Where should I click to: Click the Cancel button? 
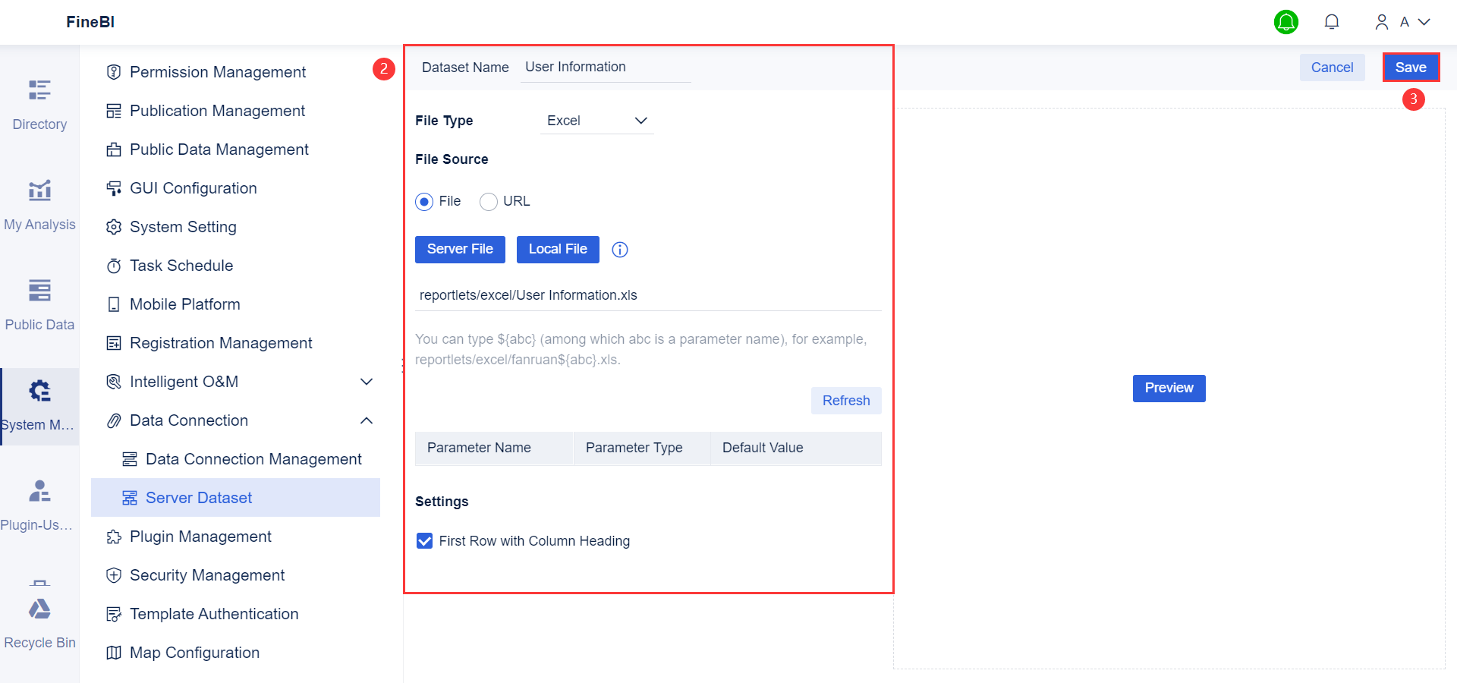pos(1332,68)
